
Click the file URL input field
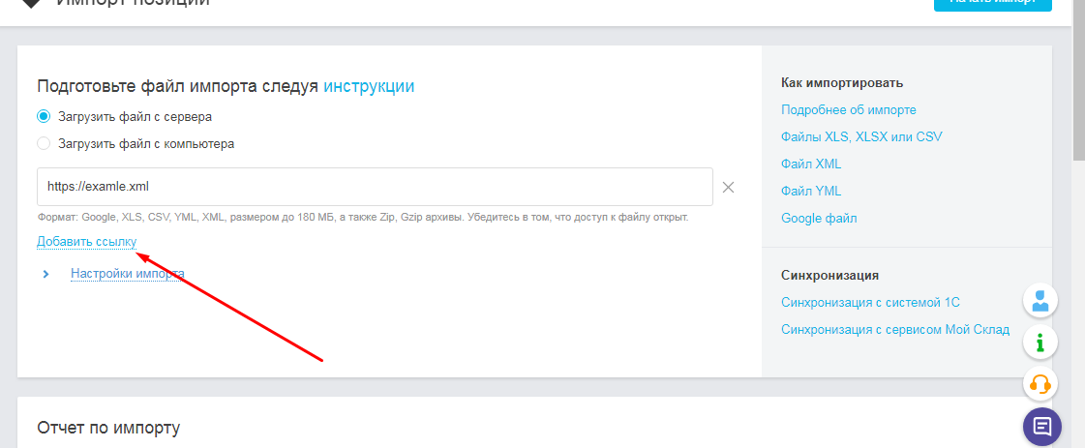pos(375,187)
